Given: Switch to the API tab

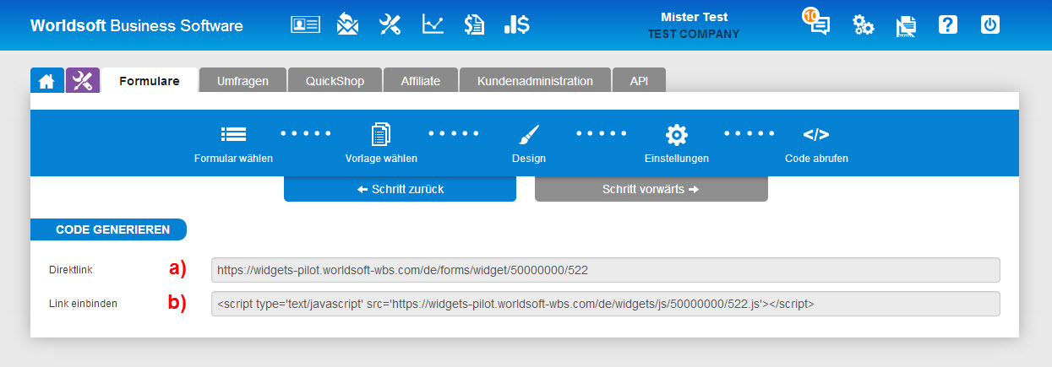Looking at the screenshot, I should pos(639,81).
